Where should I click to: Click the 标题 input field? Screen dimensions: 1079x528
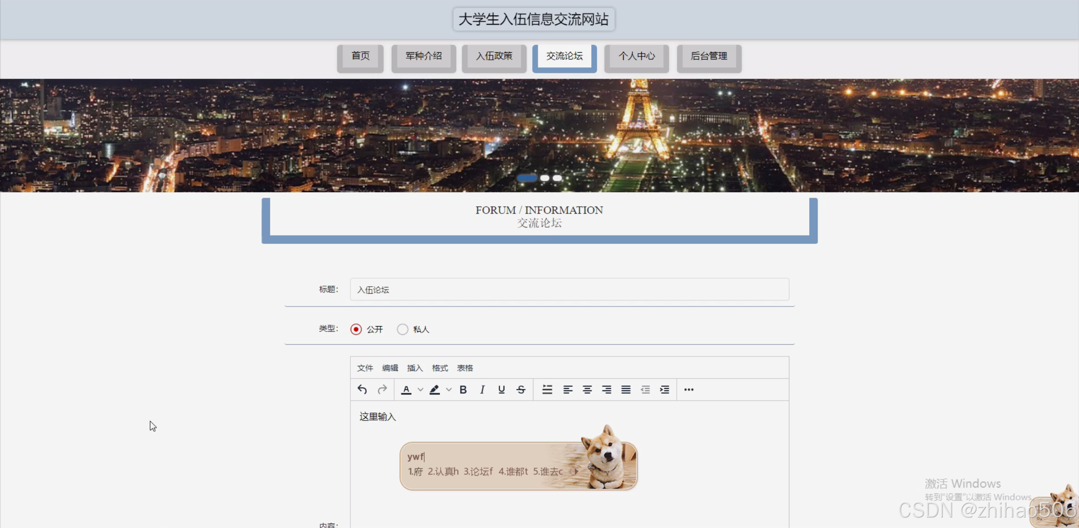click(569, 289)
